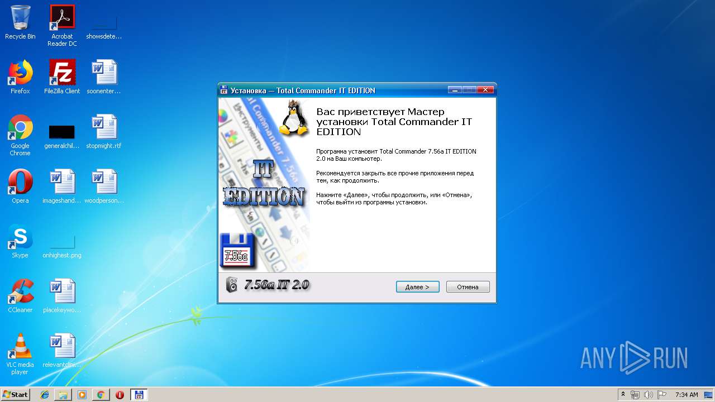
Task: Click the Далее > button
Action: 417,287
